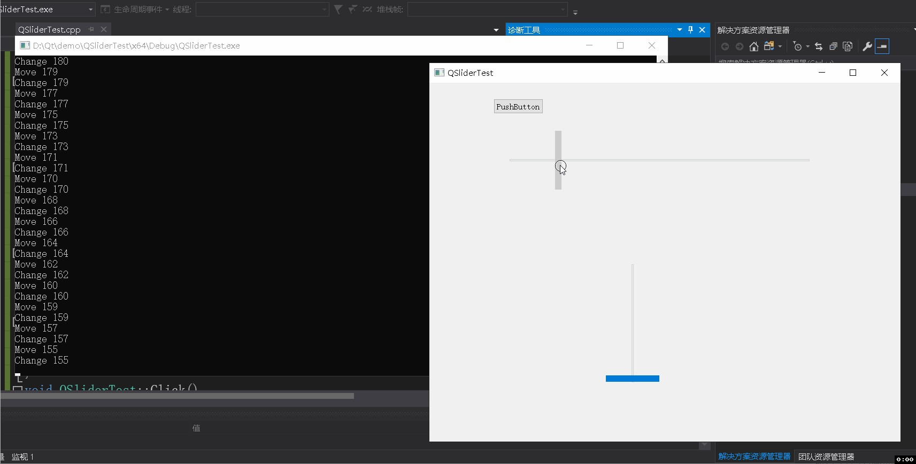Expand the pending changes filter dropdown arrow
916x464 pixels.
(807, 46)
